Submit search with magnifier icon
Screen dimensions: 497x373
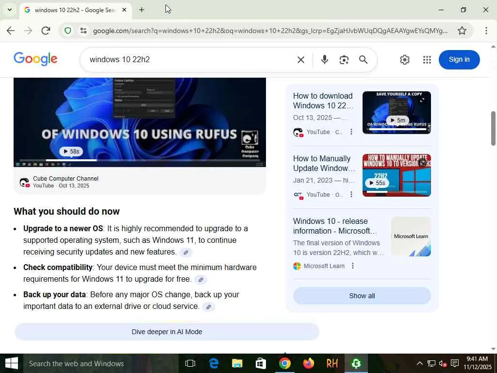click(x=363, y=60)
